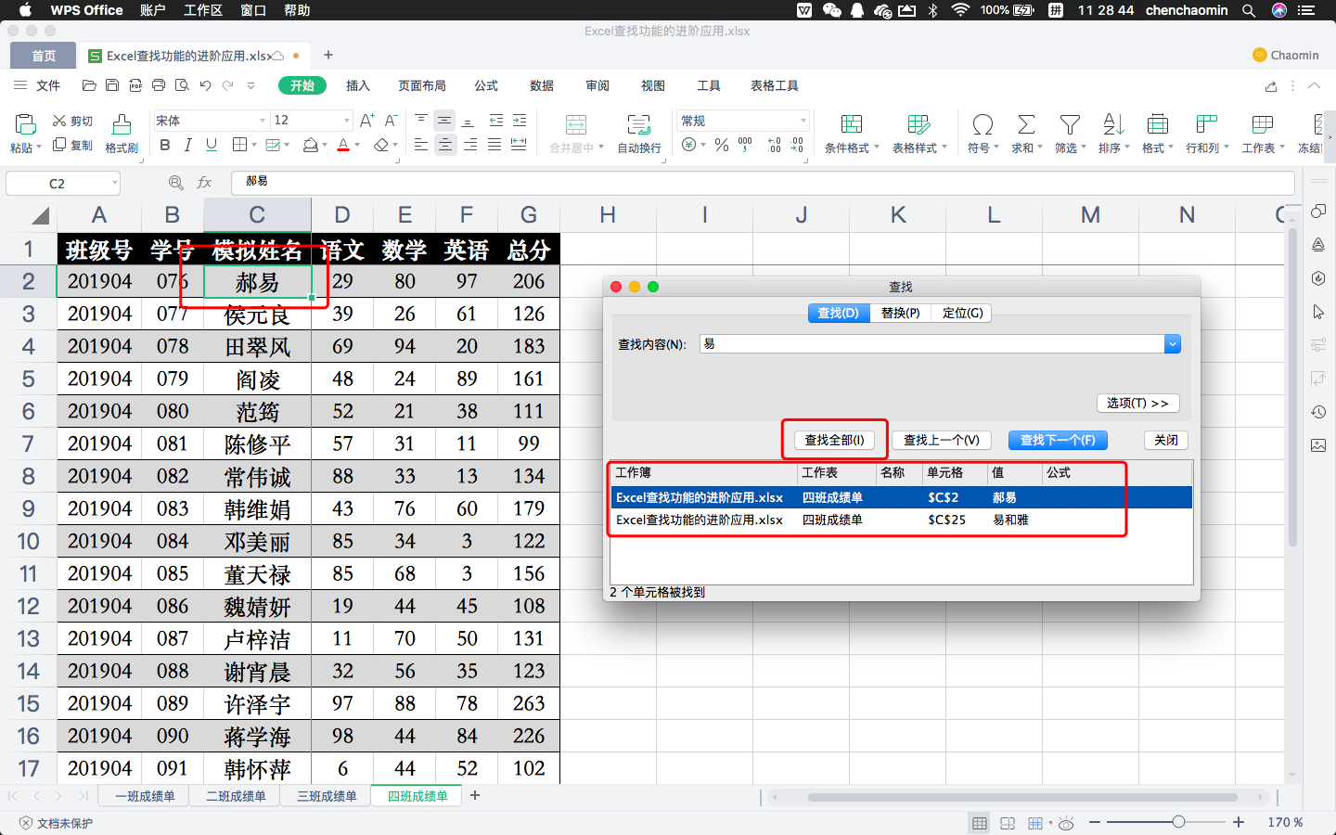This screenshot has width=1336, height=835.
Task: Decrease font size with the A- icon
Action: [392, 121]
